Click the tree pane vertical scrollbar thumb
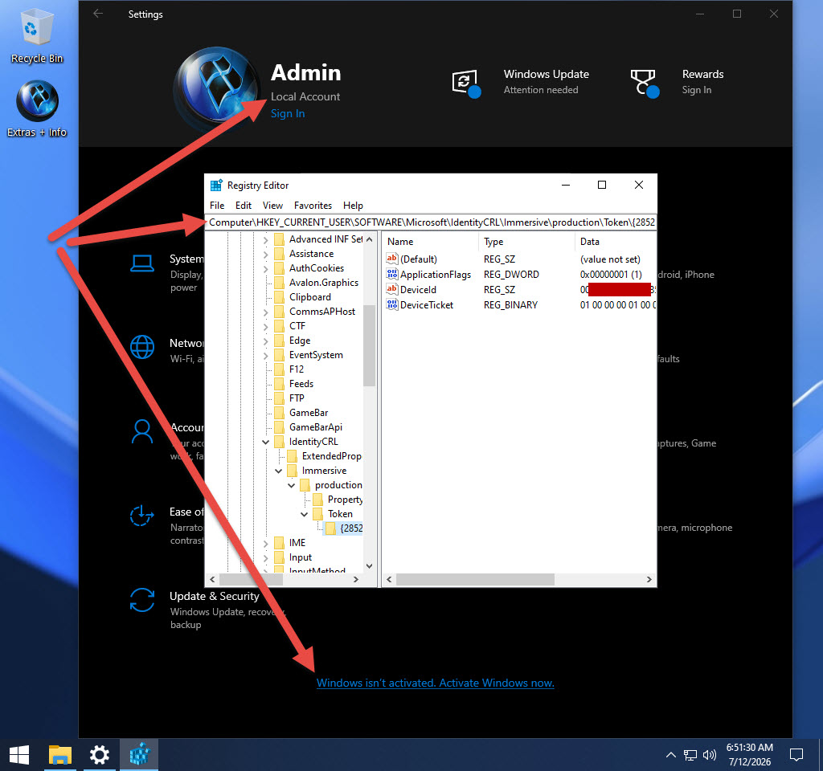The image size is (823, 771). 369,345
